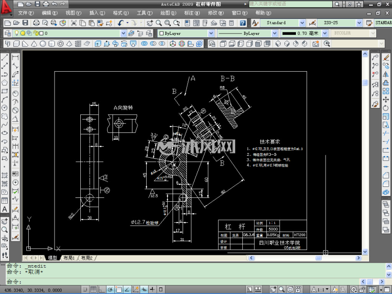Toggle Grid display in status bar
This screenshot has width=392, height=294.
(x=93, y=290)
